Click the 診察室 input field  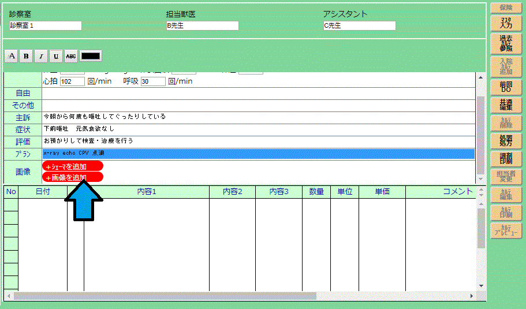coord(45,25)
